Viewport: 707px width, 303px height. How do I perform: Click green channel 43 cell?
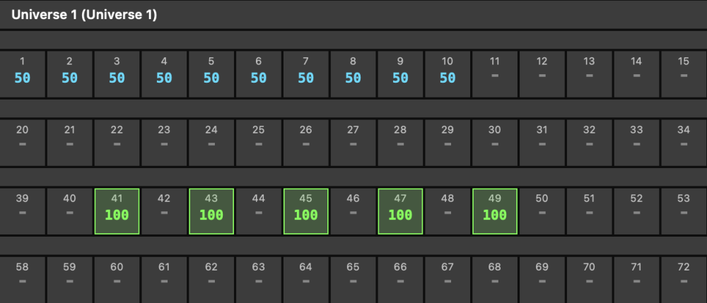coord(211,210)
